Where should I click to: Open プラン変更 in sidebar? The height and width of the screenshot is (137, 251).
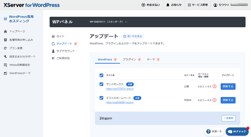[16, 48]
